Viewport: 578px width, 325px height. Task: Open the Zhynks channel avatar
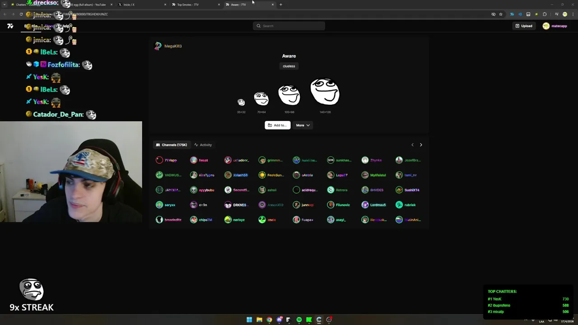coord(365,160)
